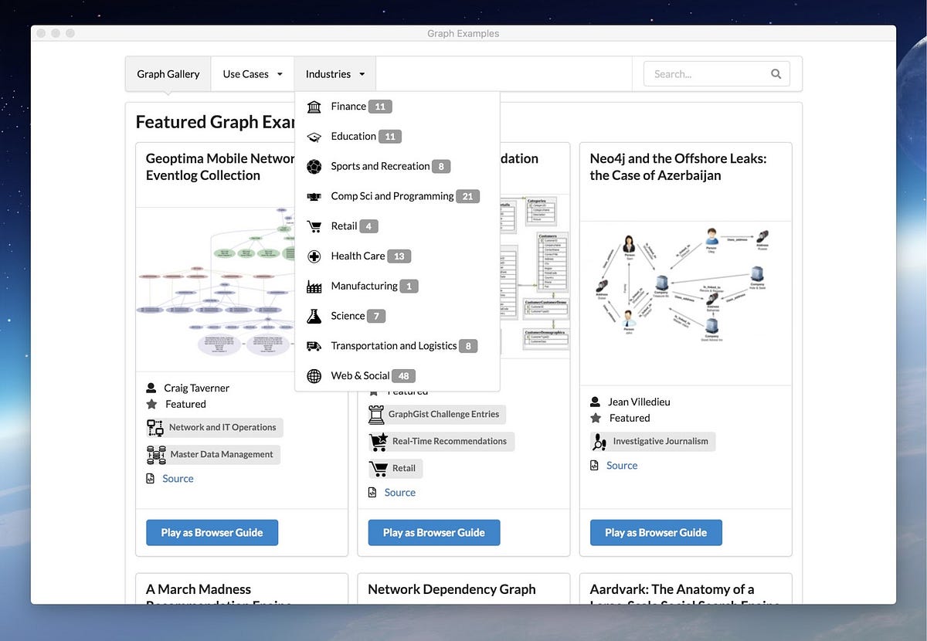Click the Featured star under Jean Villedieu
The height and width of the screenshot is (641, 927).
[595, 417]
